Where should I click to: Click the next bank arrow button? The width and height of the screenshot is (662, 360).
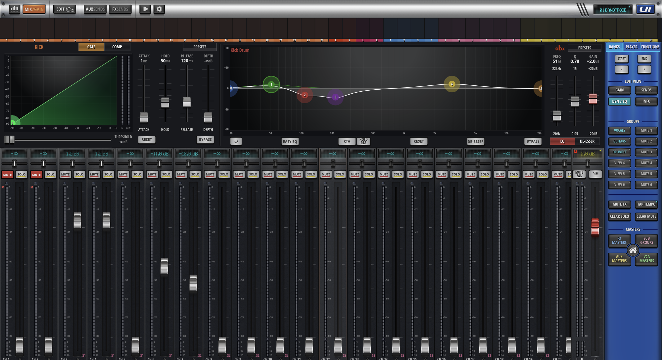(x=644, y=69)
